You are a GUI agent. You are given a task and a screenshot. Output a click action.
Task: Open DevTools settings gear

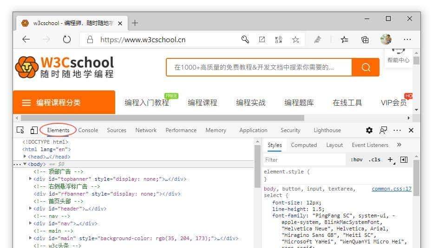coord(369,130)
